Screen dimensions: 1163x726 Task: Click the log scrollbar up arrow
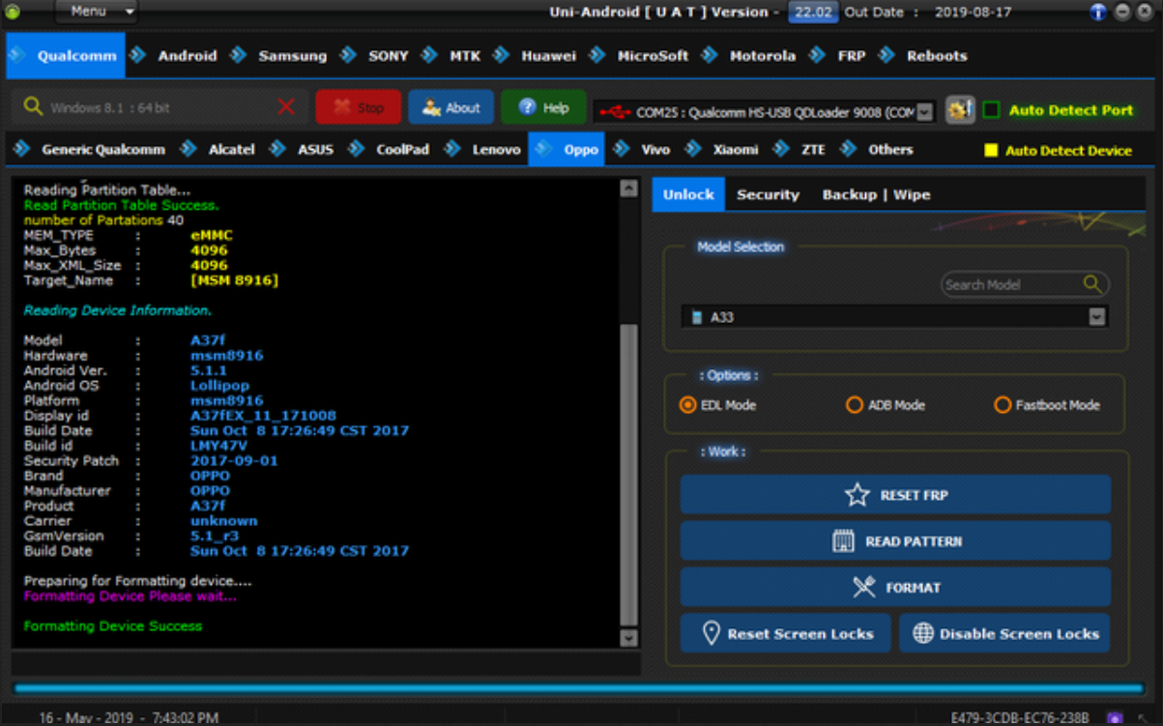(x=628, y=189)
